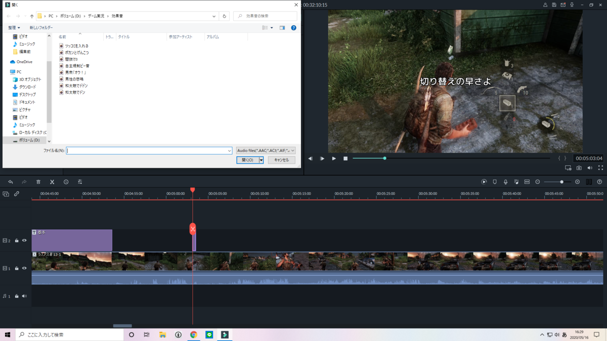Hide video track 2 with eye icon
Image resolution: width=607 pixels, height=341 pixels.
[x=24, y=240]
